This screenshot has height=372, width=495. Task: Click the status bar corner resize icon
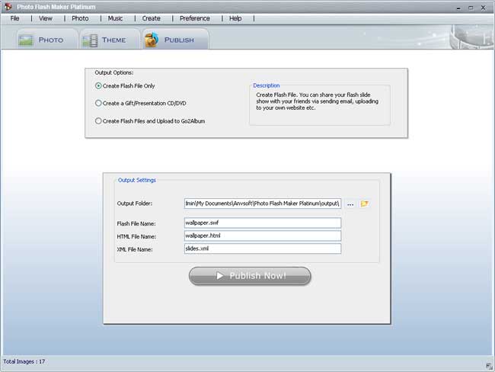point(490,367)
